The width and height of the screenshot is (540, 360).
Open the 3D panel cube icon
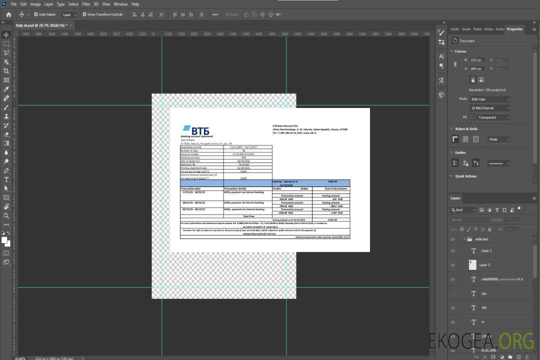[441, 94]
